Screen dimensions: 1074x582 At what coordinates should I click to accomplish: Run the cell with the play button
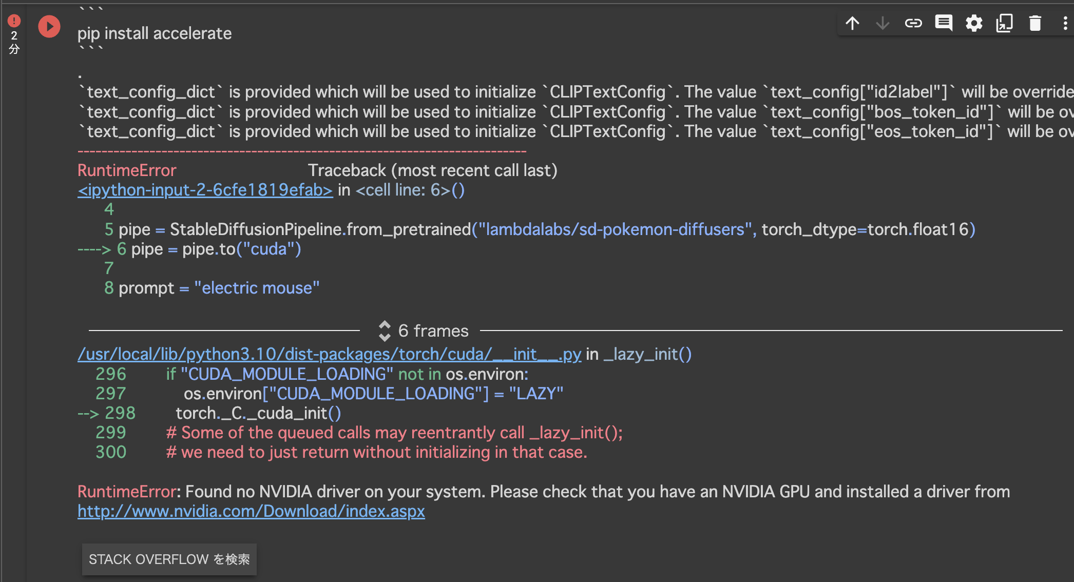tap(49, 26)
